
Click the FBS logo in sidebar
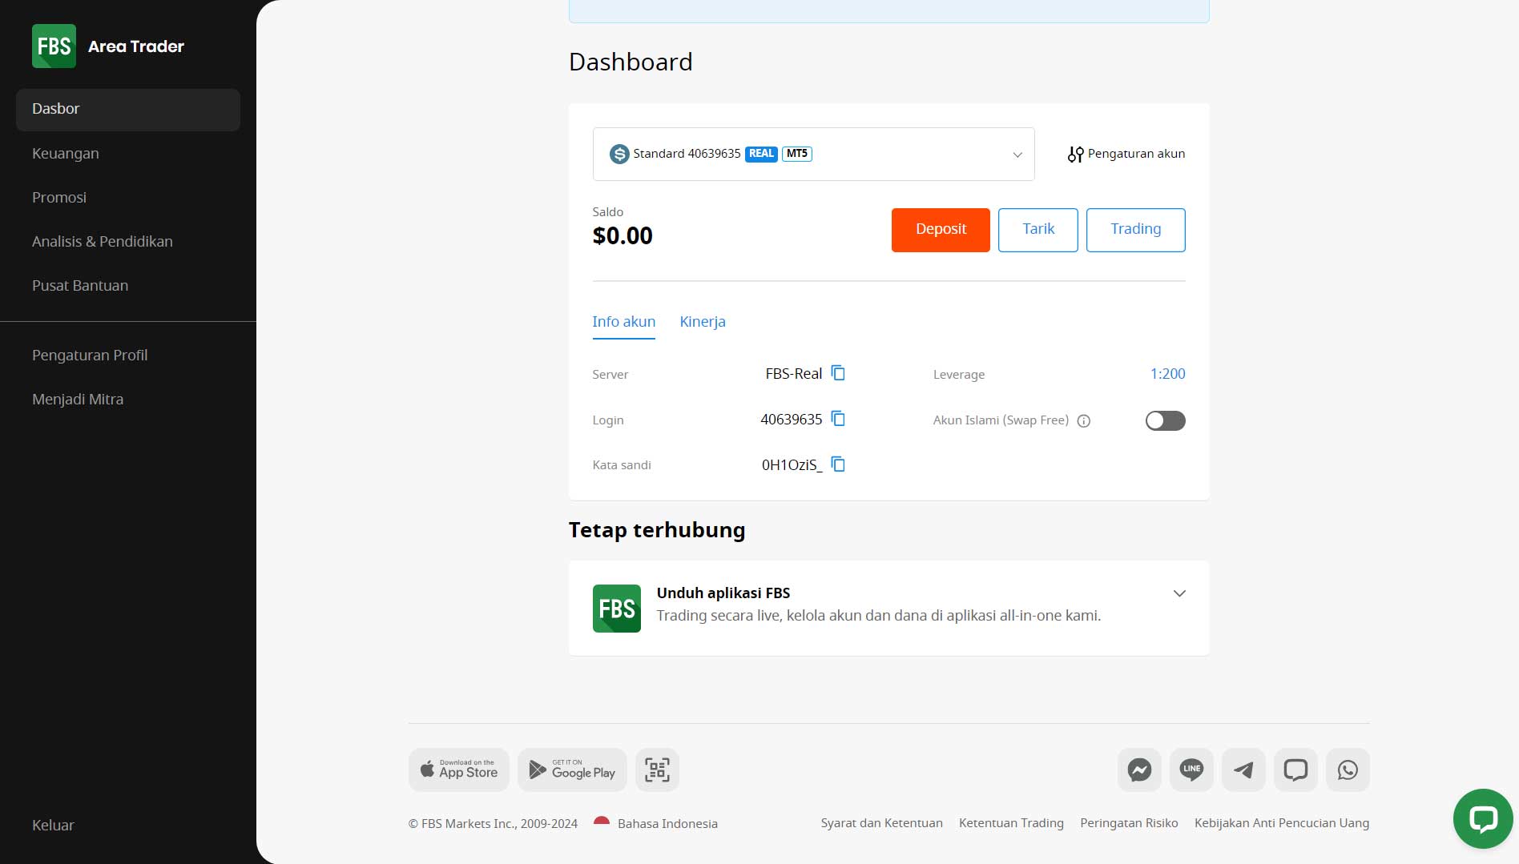pyautogui.click(x=54, y=46)
